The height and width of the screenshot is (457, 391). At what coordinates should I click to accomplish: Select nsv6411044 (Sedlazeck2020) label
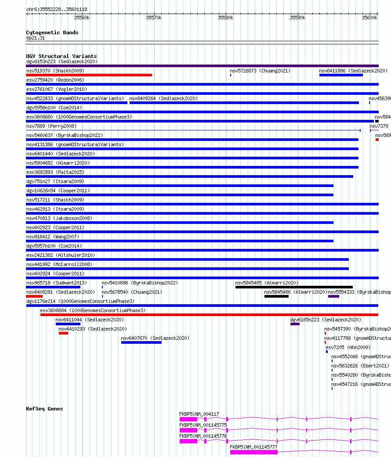click(90, 320)
